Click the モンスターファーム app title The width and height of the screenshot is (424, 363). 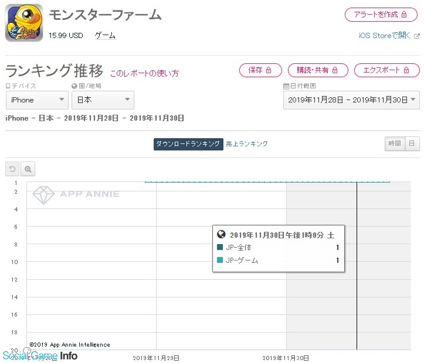coord(106,15)
